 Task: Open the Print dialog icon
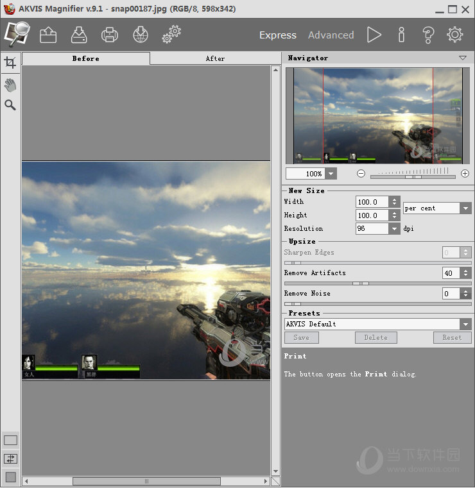110,35
